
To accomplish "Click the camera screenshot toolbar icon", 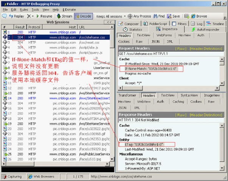I will [x=187, y=16].
